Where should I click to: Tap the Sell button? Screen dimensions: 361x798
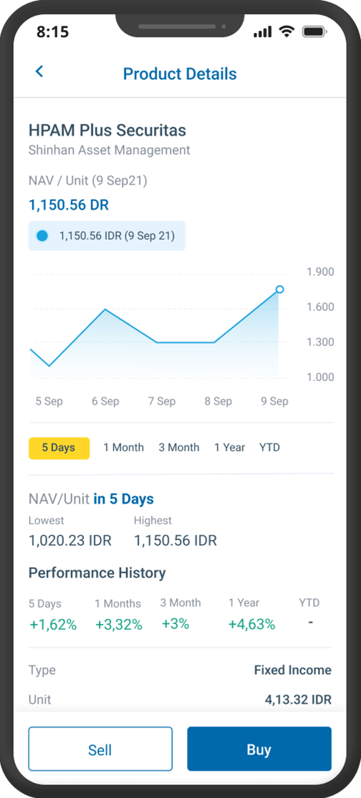[100, 749]
